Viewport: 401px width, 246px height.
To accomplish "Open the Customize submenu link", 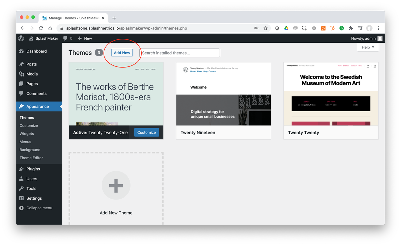I will pyautogui.click(x=29, y=126).
